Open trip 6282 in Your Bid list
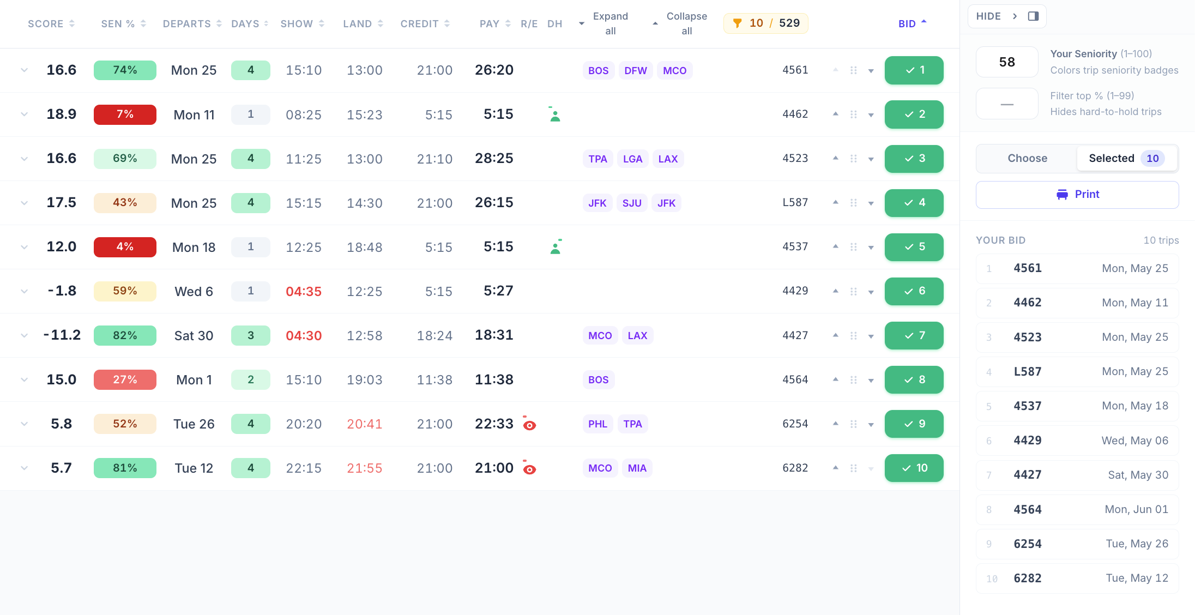The image size is (1195, 615). pyautogui.click(x=1077, y=578)
